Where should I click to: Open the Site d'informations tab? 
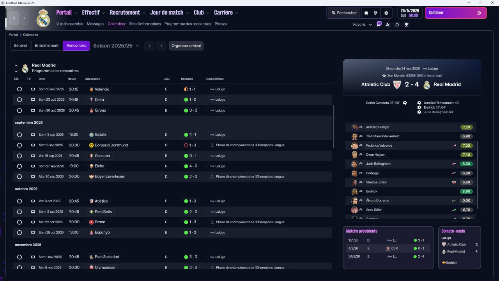click(x=145, y=24)
